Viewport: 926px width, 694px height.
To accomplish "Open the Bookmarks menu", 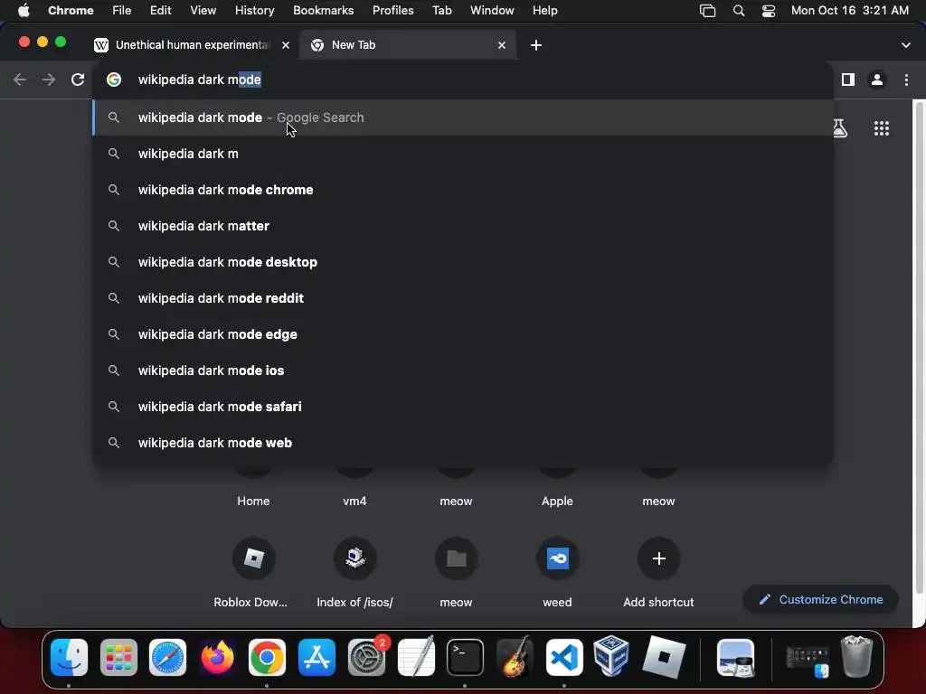I will [323, 11].
